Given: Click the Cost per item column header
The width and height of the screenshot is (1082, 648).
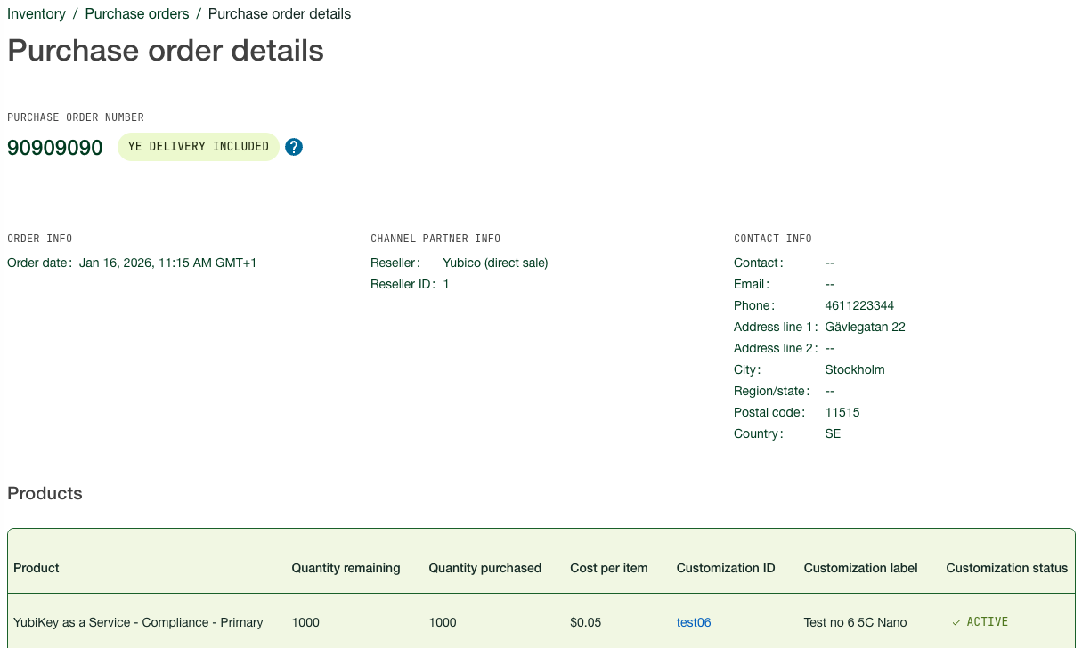Looking at the screenshot, I should click(x=609, y=568).
